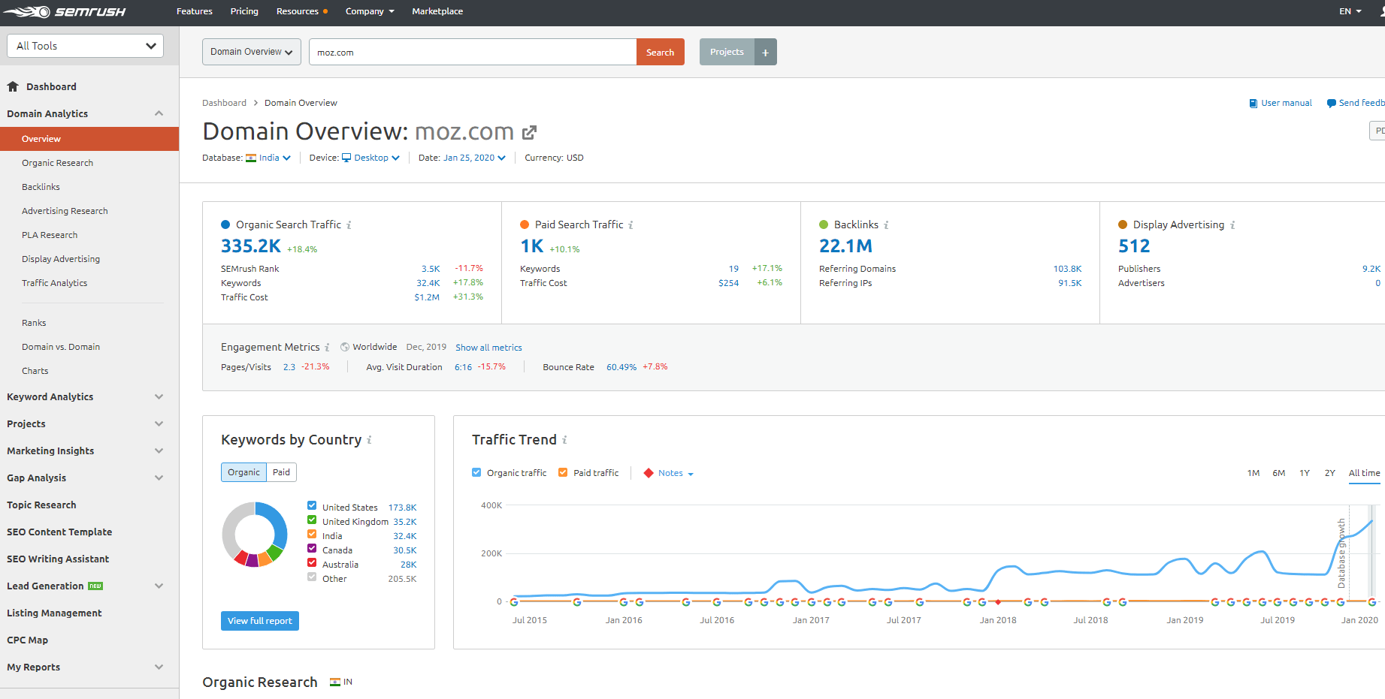Click the red note marker near Jan 2018
The width and height of the screenshot is (1385, 699).
click(x=998, y=602)
